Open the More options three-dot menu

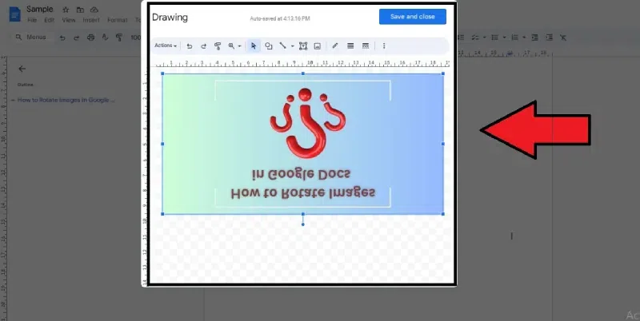pos(384,46)
